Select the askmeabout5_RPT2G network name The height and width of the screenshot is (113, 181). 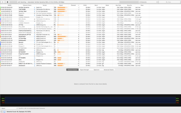click(x=25, y=34)
